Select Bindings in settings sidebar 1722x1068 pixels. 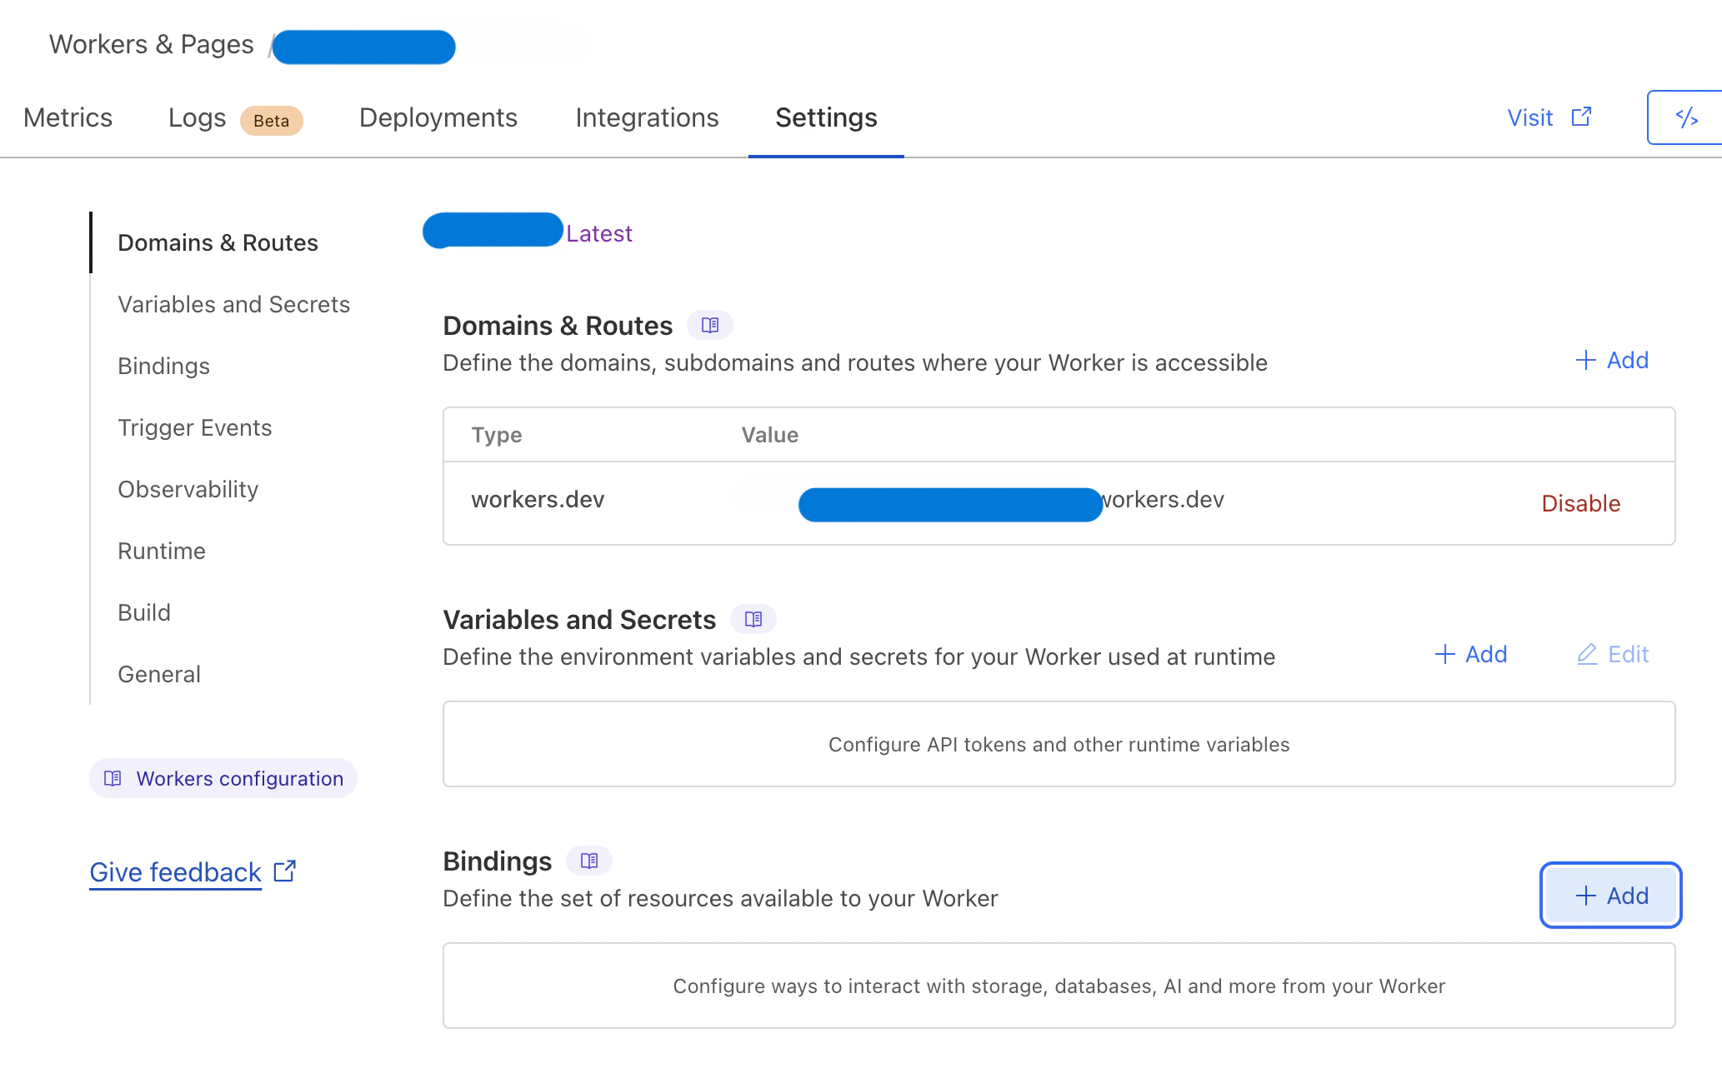pos(163,366)
